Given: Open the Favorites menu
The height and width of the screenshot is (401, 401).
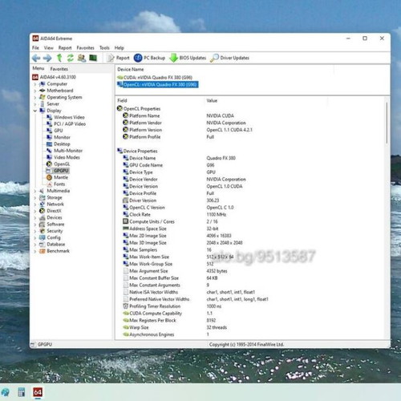Looking at the screenshot, I should click(85, 48).
